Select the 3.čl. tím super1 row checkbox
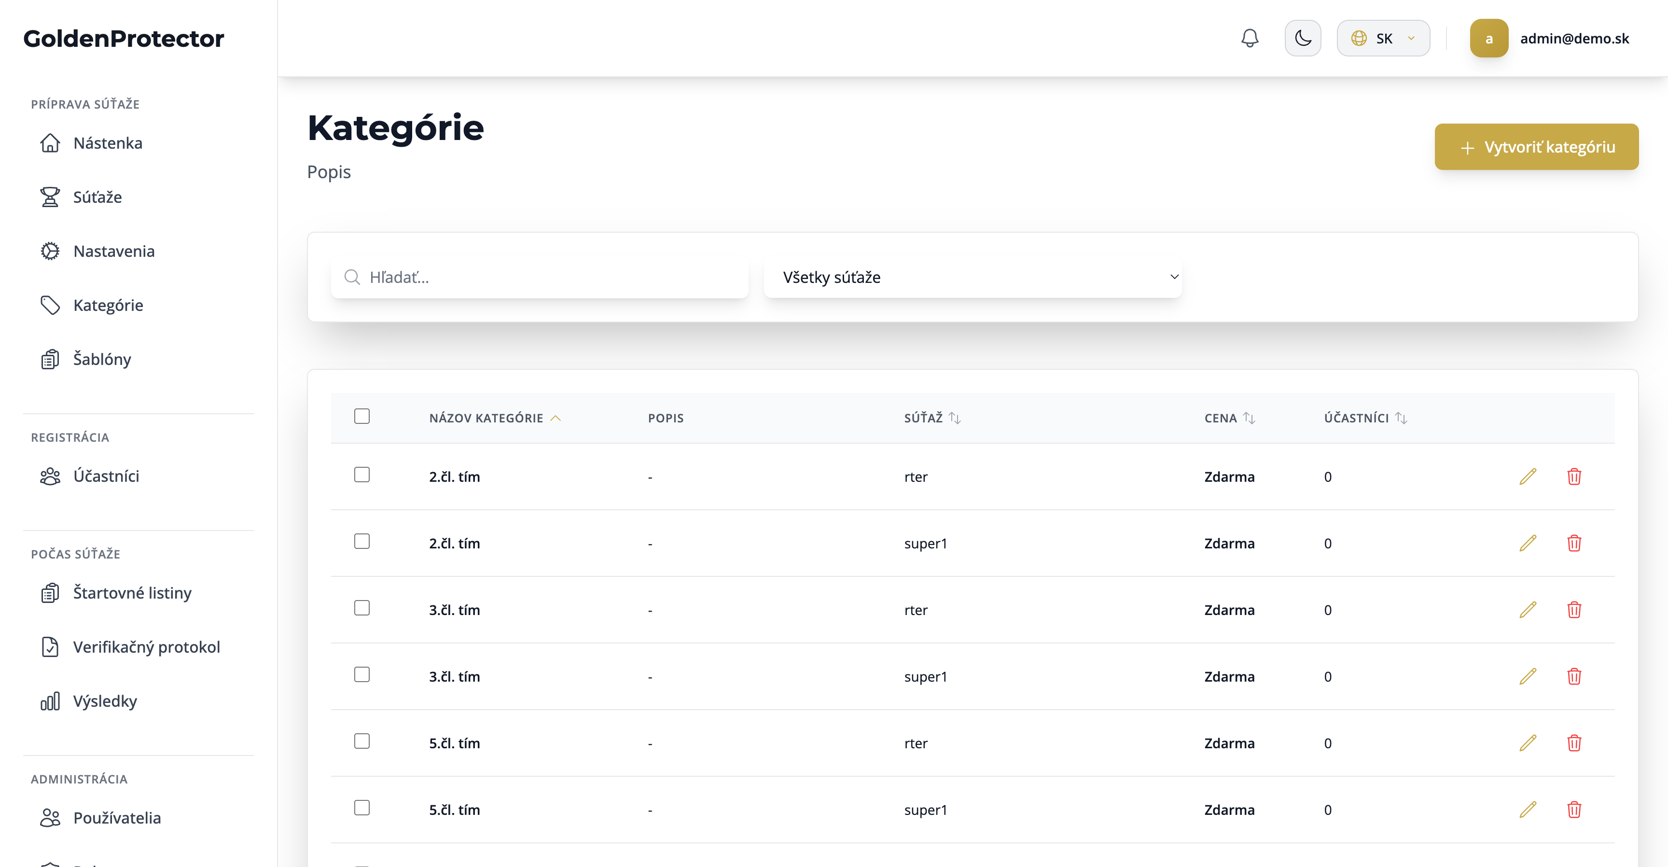 point(362,675)
